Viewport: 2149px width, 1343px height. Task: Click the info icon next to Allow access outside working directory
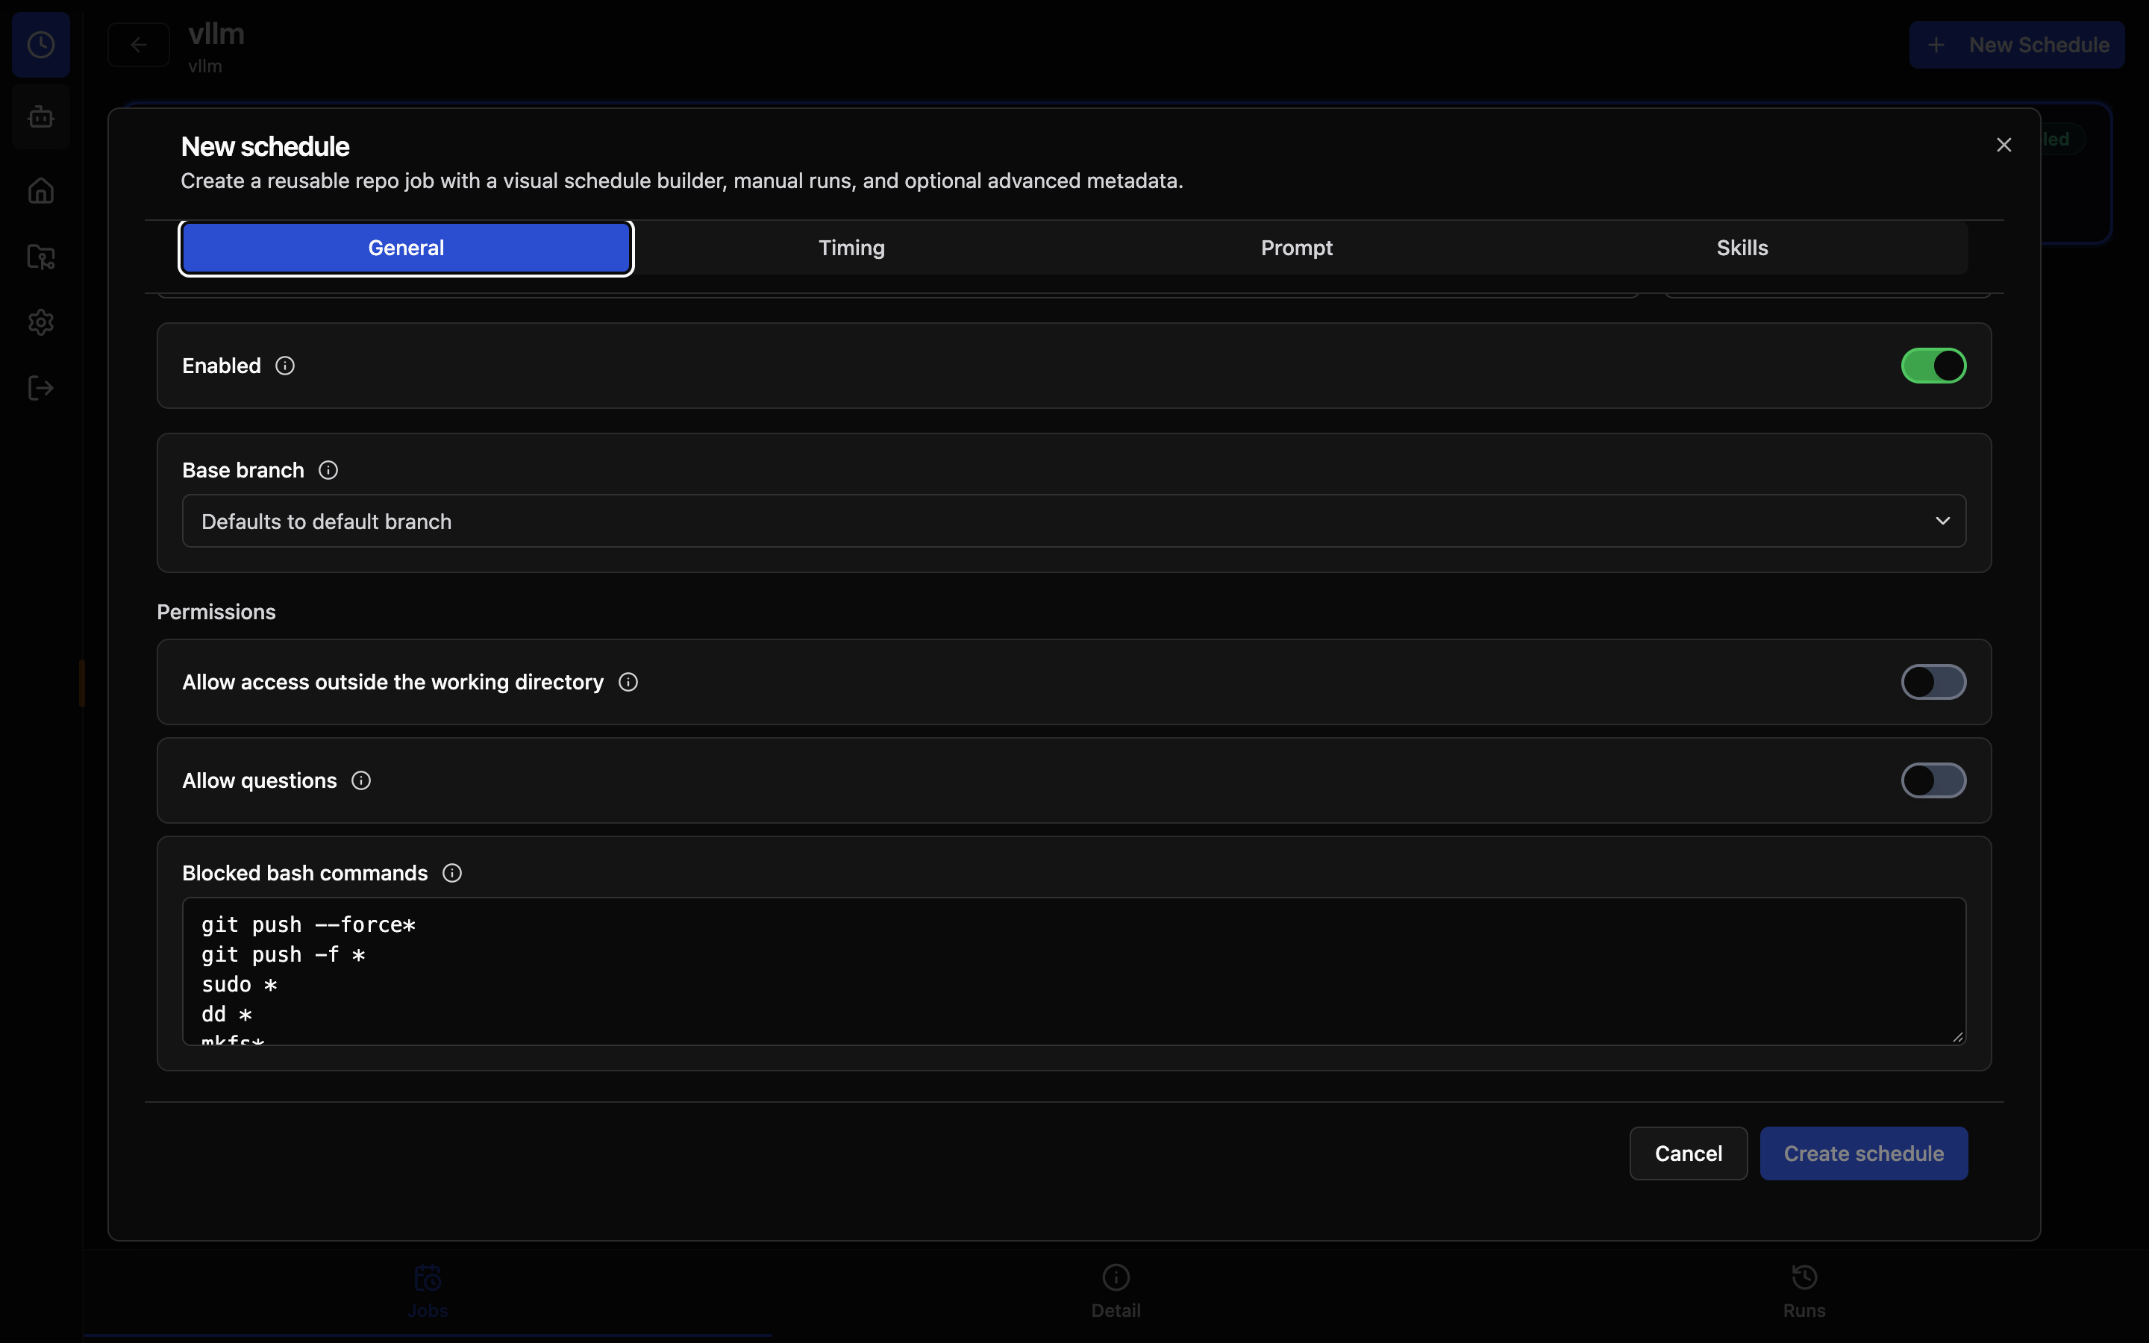coord(628,682)
